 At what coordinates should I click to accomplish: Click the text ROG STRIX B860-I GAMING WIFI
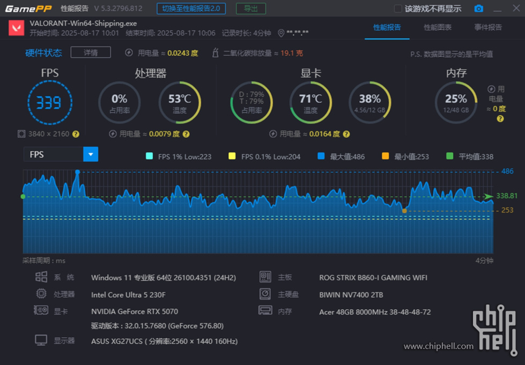tap(373, 278)
